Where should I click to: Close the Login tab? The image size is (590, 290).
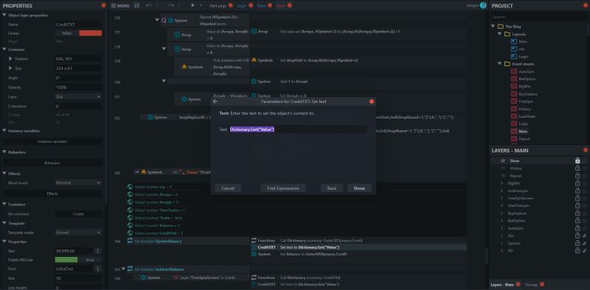[251, 6]
